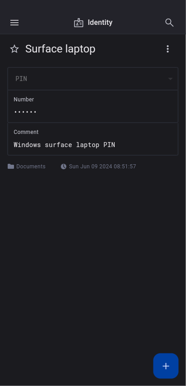Open the hamburger navigation menu
Image resolution: width=186 pixels, height=386 pixels.
14,23
